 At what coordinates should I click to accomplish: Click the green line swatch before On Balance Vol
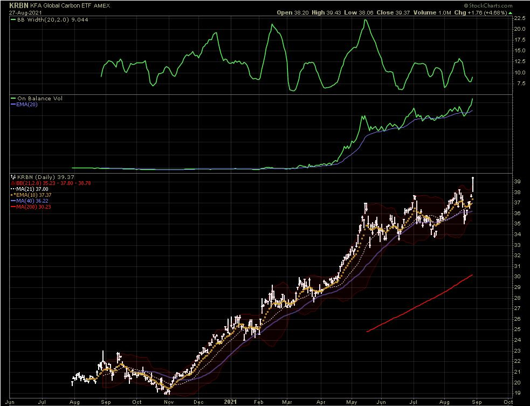(x=13, y=98)
